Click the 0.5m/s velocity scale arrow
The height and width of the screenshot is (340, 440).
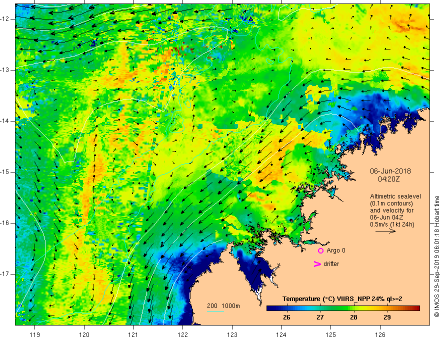(385, 231)
